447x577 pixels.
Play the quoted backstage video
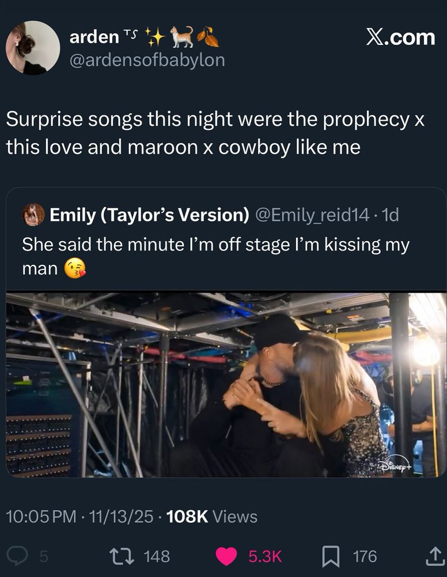coord(226,385)
